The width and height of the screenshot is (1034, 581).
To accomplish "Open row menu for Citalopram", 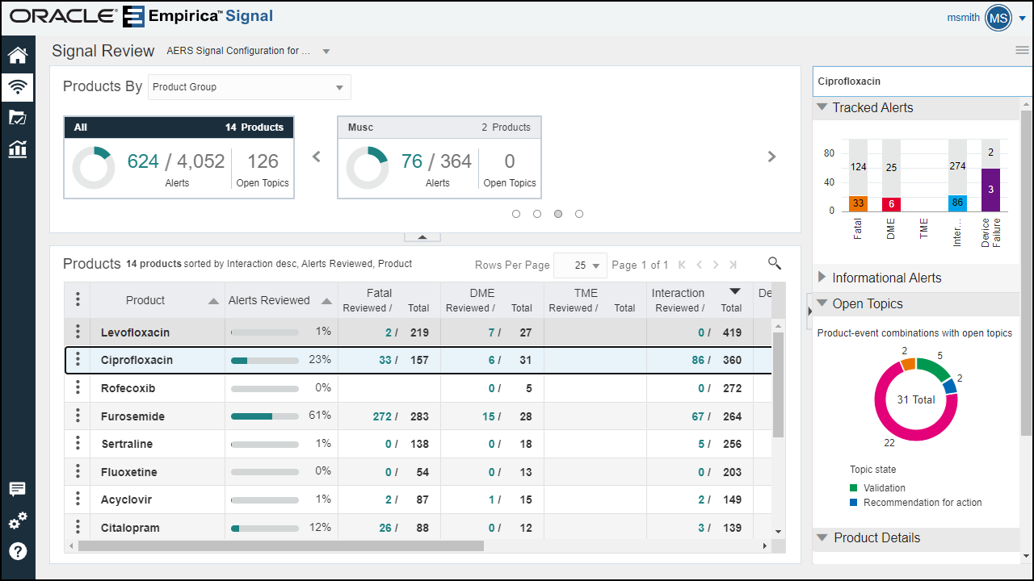I will [x=78, y=528].
